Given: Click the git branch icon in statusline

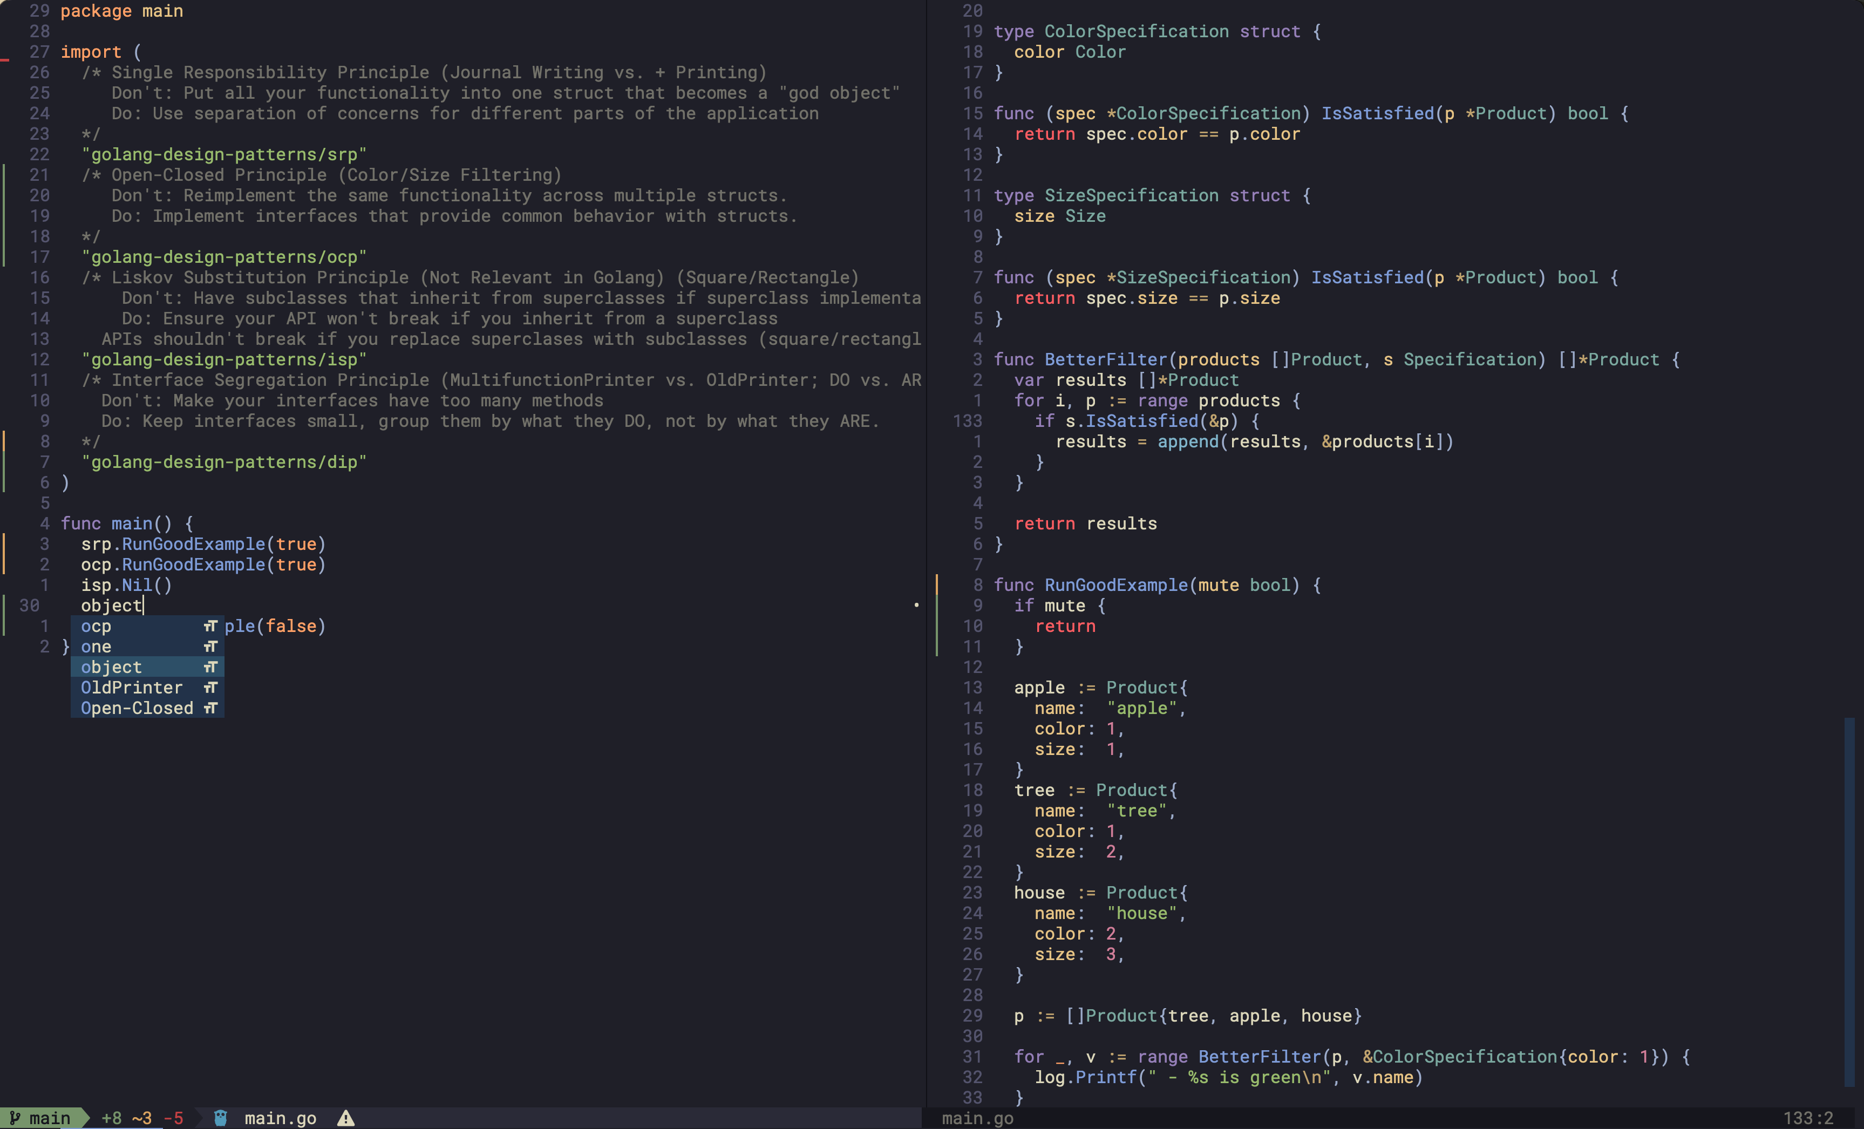Looking at the screenshot, I should pyautogui.click(x=15, y=1118).
